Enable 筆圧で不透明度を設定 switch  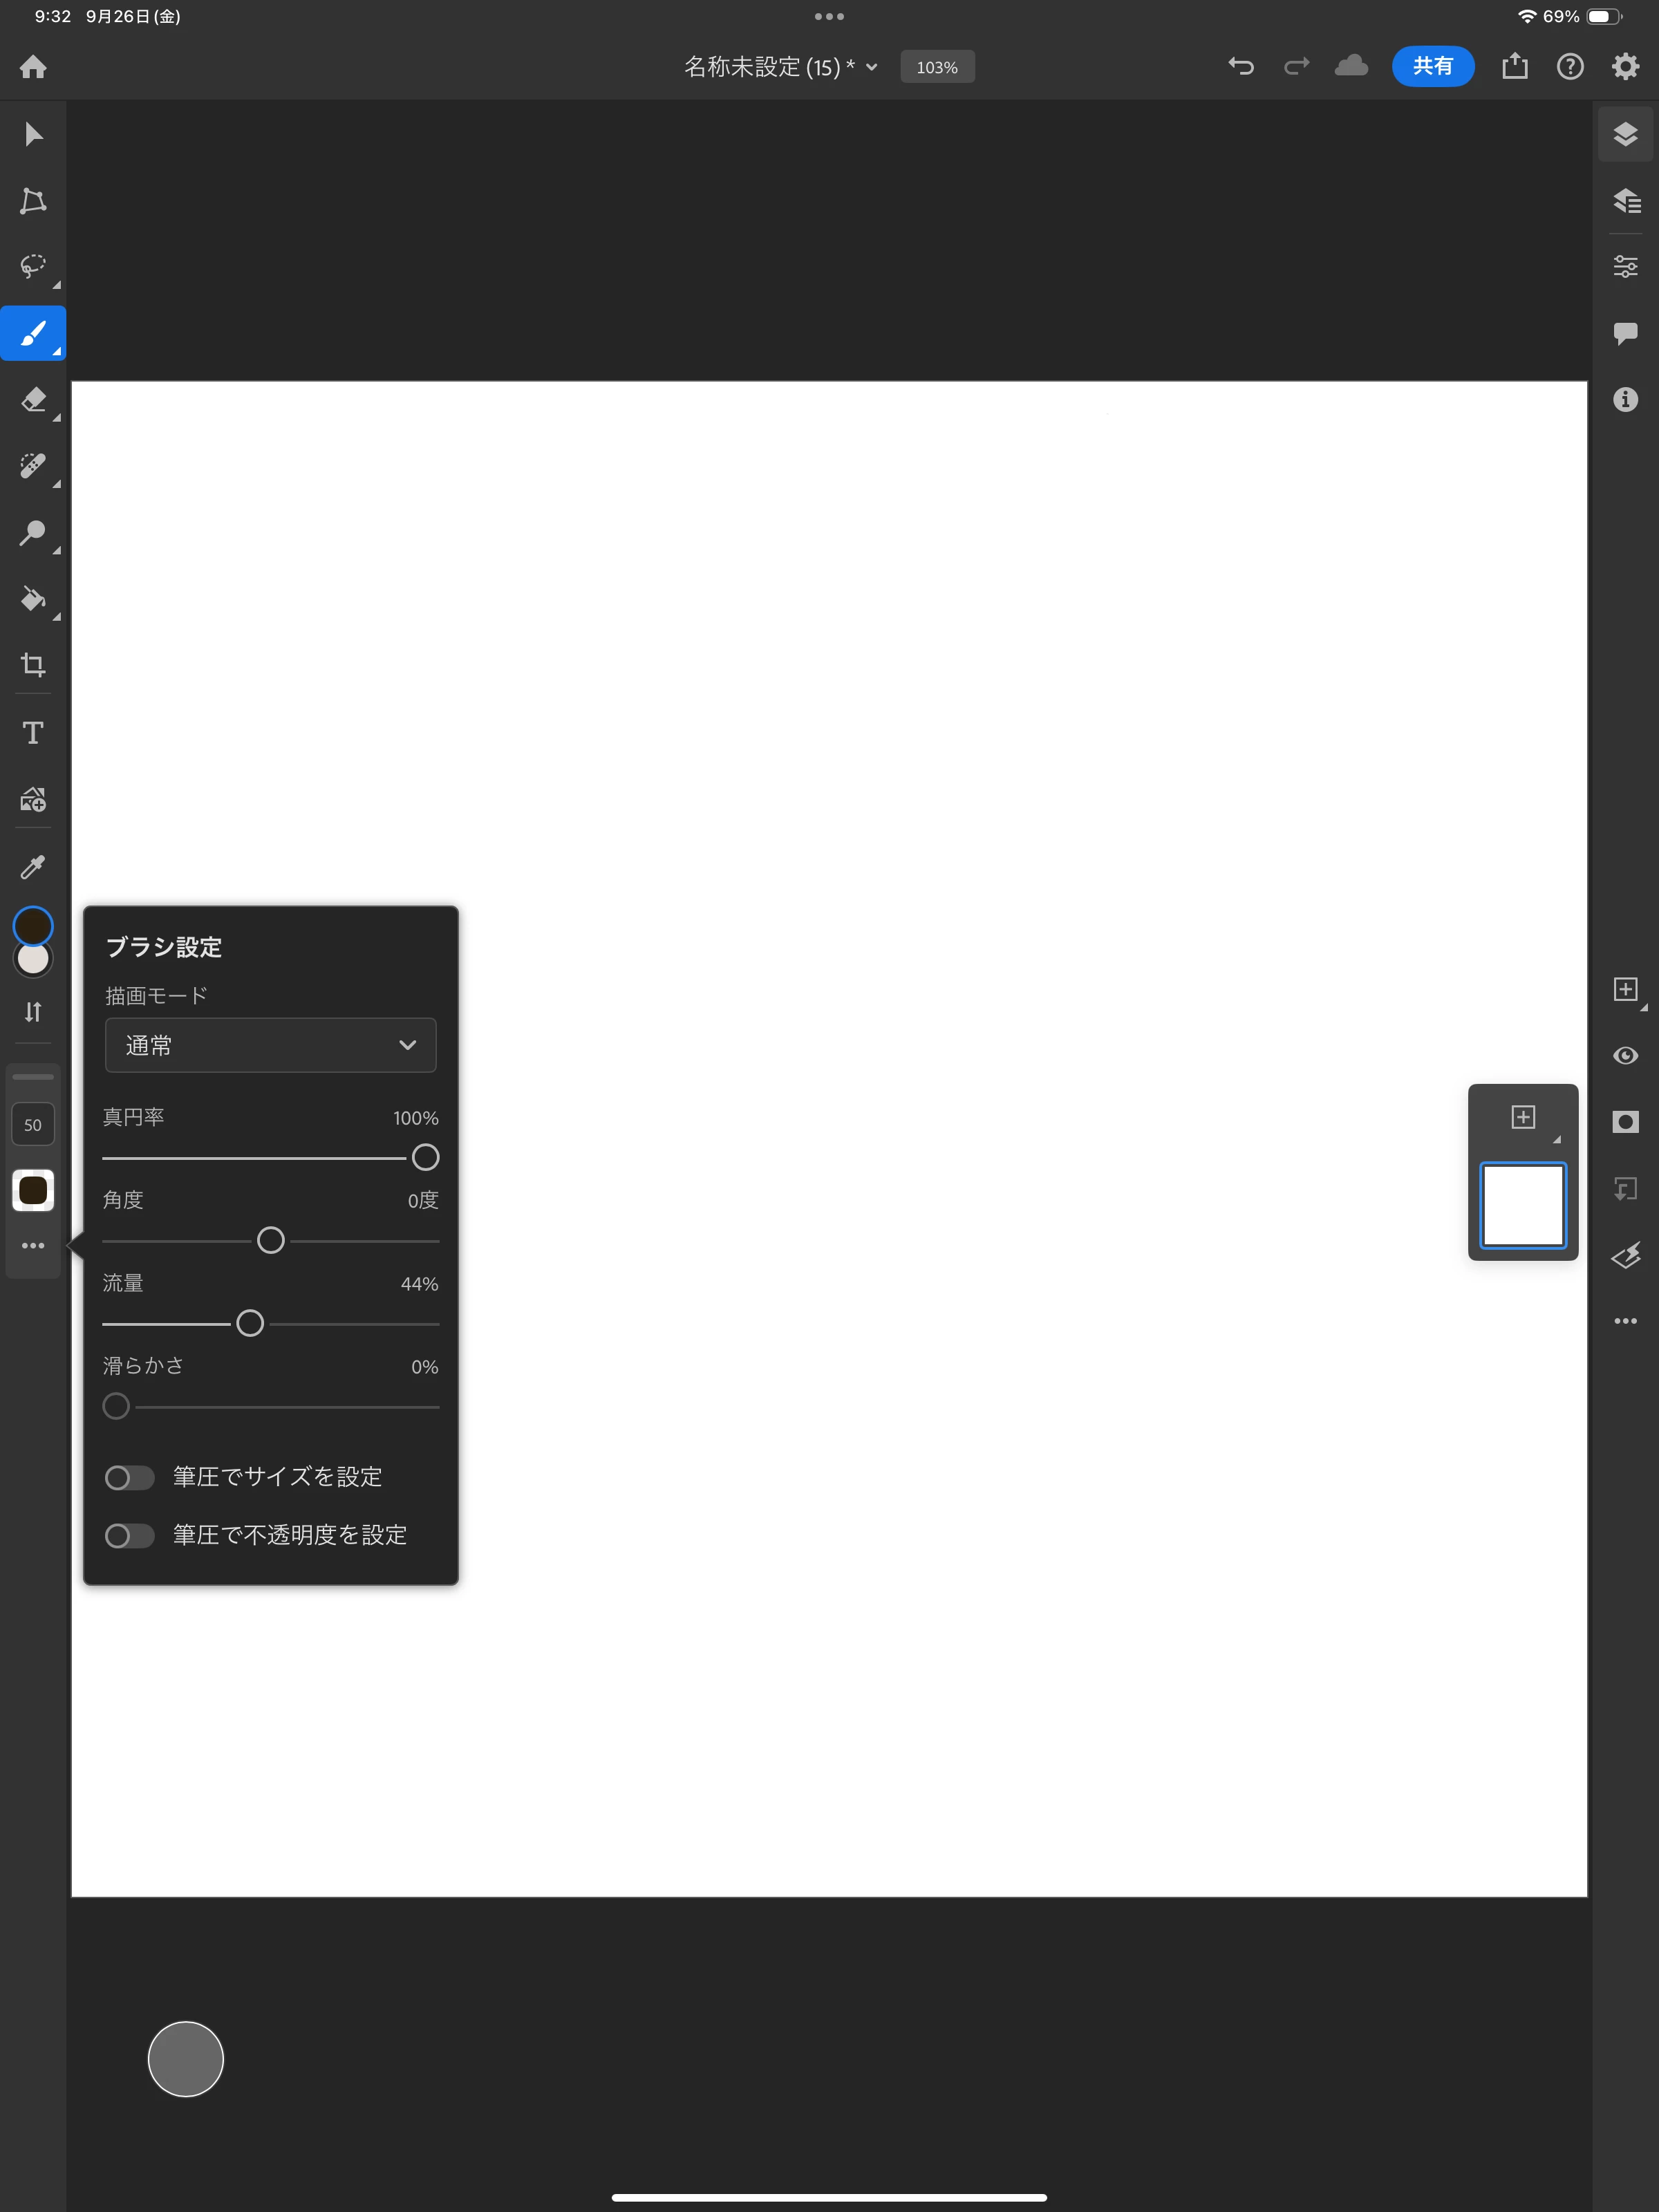[x=130, y=1535]
